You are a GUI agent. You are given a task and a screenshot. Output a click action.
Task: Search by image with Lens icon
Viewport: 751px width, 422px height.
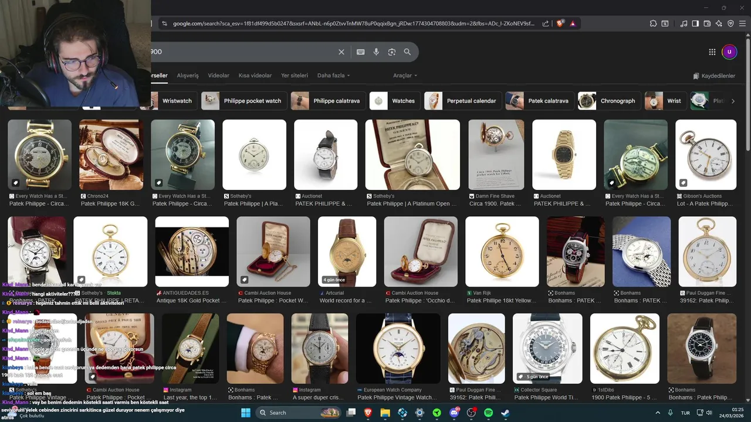392,52
